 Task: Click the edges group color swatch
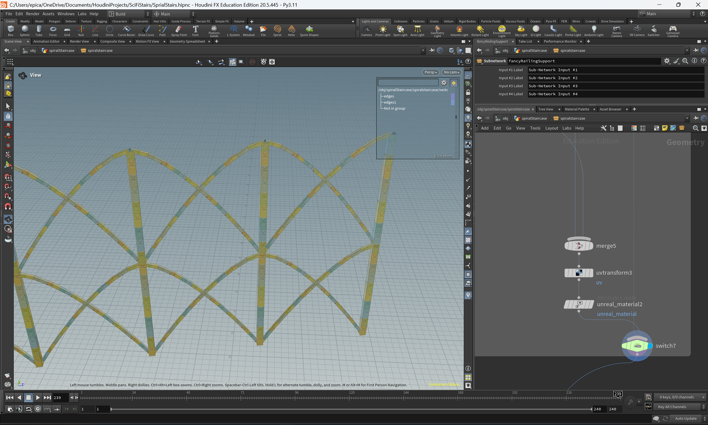453,96
